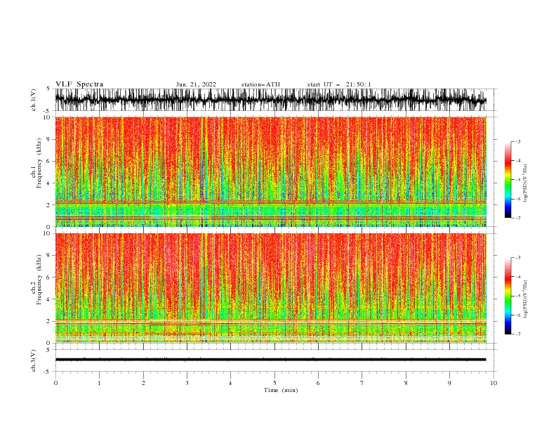Click the time axis tick label "6"
Image resolution: width=556 pixels, height=430 pixels.
pos(318,383)
